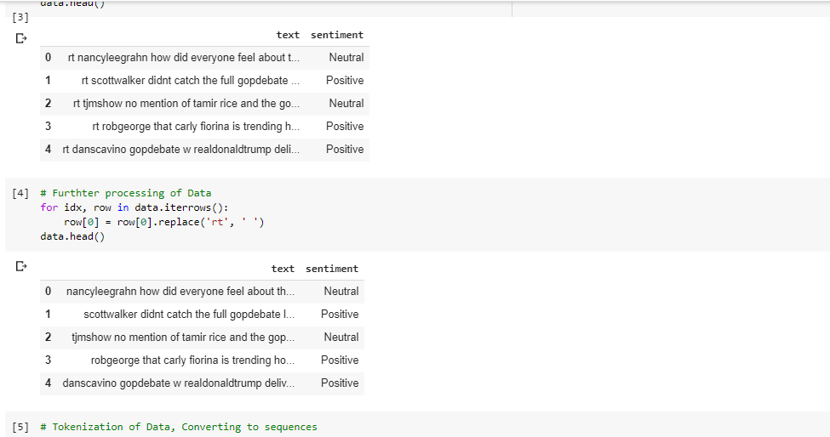Click 'rt robgeorge that carly fiorina' cell
The image size is (830, 437).
tap(196, 127)
